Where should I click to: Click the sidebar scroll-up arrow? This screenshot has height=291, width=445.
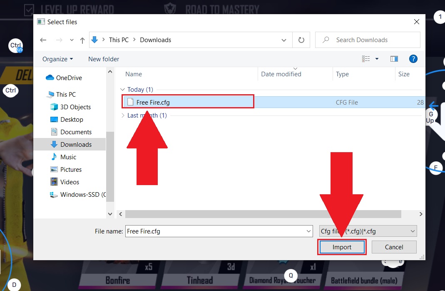(x=110, y=72)
